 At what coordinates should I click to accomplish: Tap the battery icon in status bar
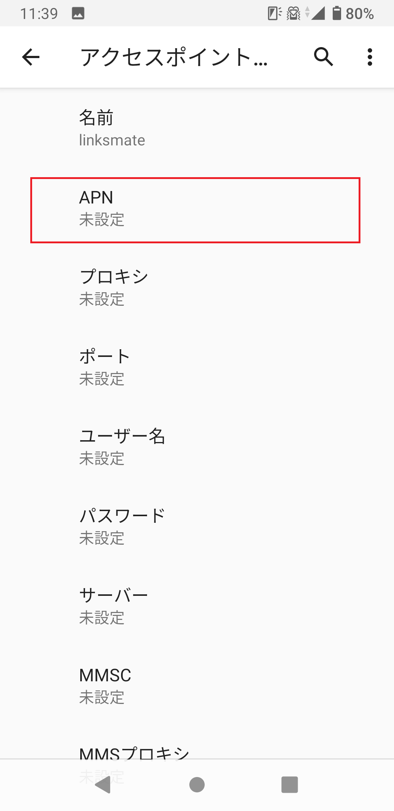pyautogui.click(x=336, y=14)
